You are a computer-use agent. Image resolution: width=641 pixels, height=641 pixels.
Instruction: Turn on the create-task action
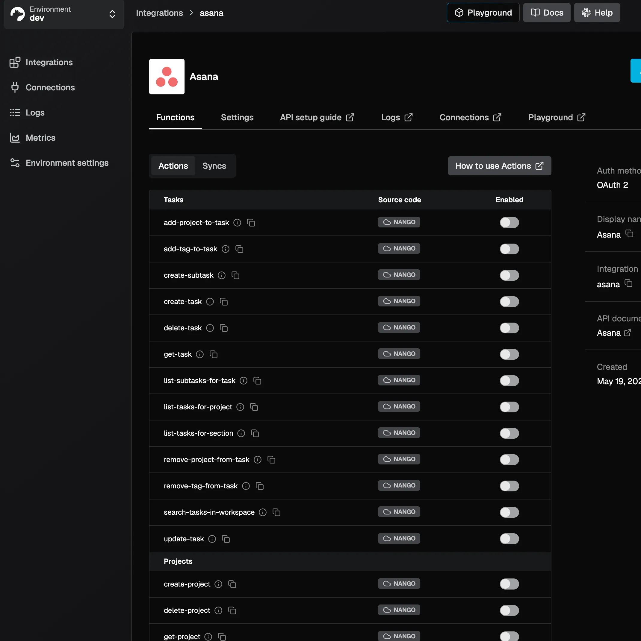[509, 302]
